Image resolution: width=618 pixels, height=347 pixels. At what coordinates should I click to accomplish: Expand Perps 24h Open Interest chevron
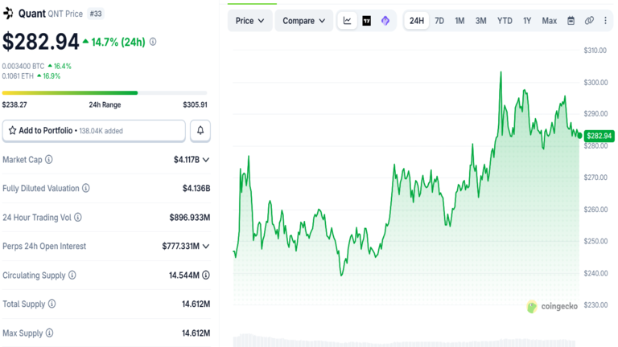(206, 247)
